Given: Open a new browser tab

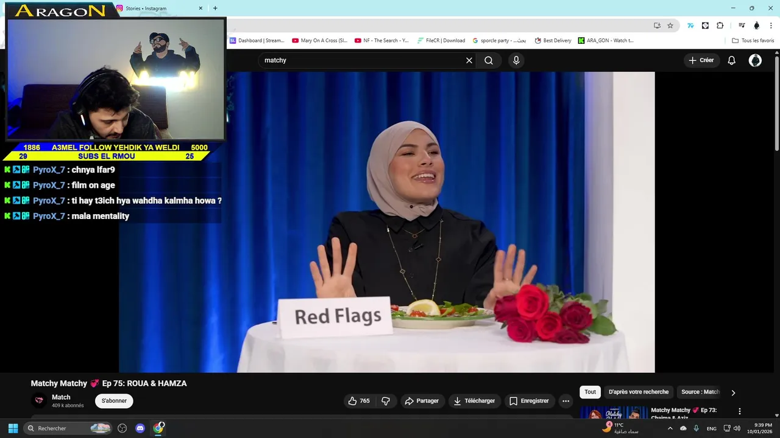Looking at the screenshot, I should point(215,9).
